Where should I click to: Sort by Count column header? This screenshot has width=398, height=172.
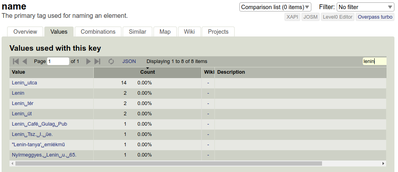(148, 72)
